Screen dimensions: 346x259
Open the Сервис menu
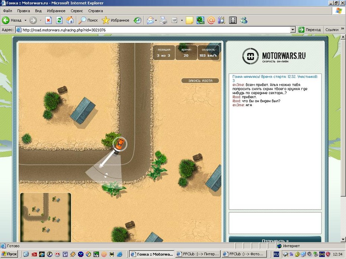(x=77, y=11)
